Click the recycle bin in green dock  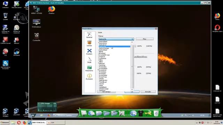(x=156, y=114)
